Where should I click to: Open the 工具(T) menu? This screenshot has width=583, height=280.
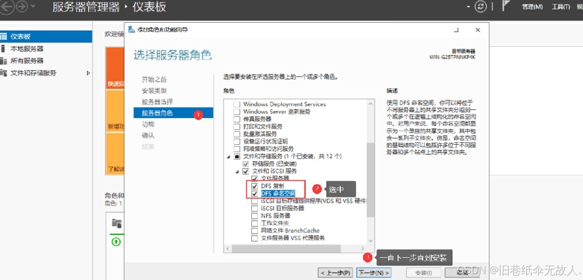tap(561, 7)
